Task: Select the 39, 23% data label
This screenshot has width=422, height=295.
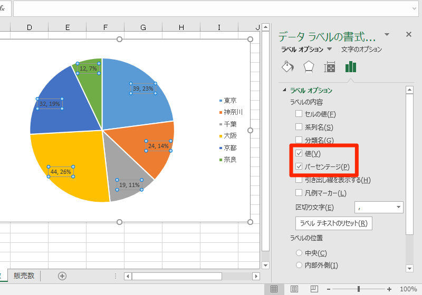Action: (143, 88)
